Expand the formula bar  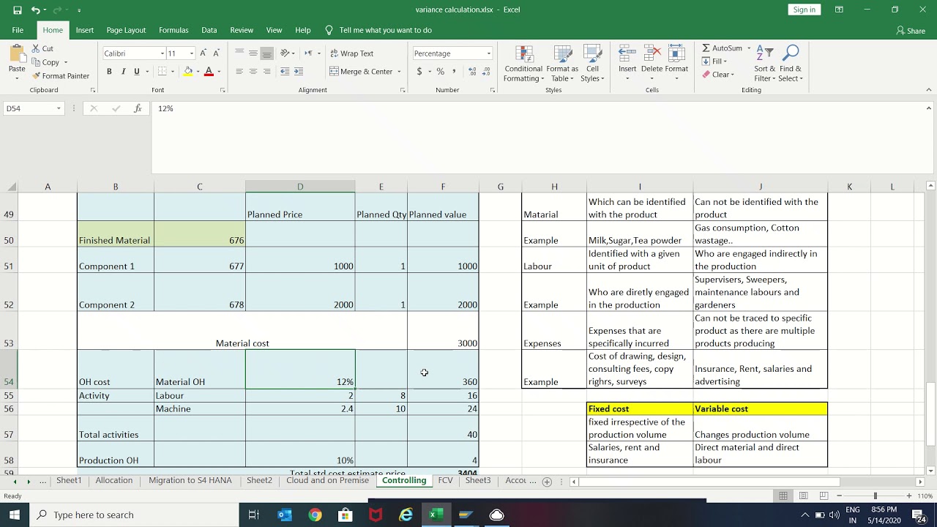coord(928,108)
